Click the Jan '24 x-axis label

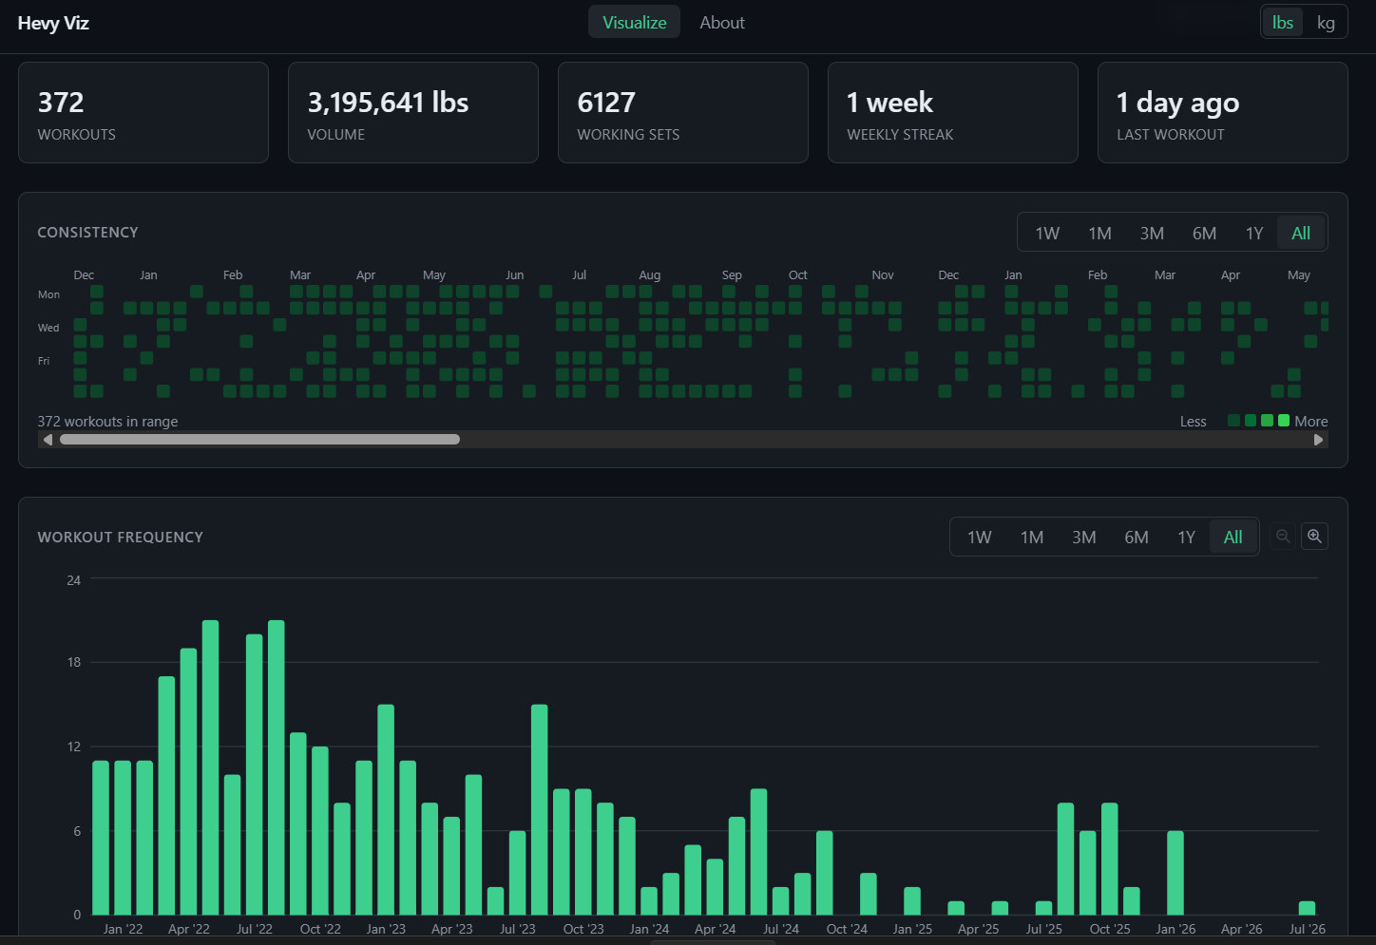pos(649,929)
